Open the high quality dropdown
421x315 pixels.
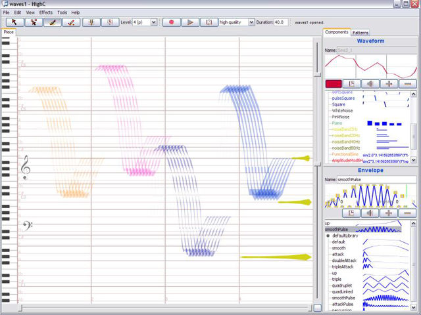pyautogui.click(x=251, y=22)
